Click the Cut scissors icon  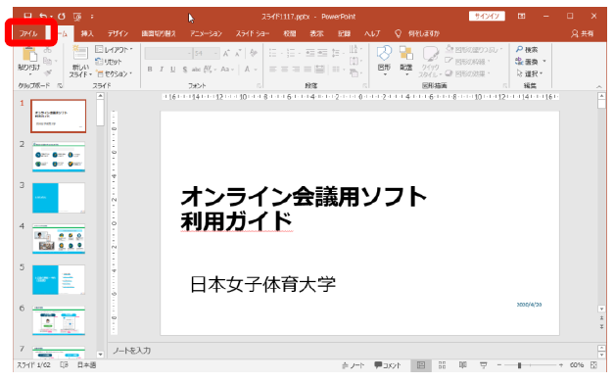(47, 50)
